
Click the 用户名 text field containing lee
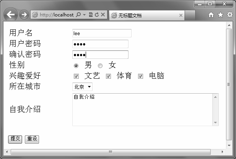click(102, 33)
